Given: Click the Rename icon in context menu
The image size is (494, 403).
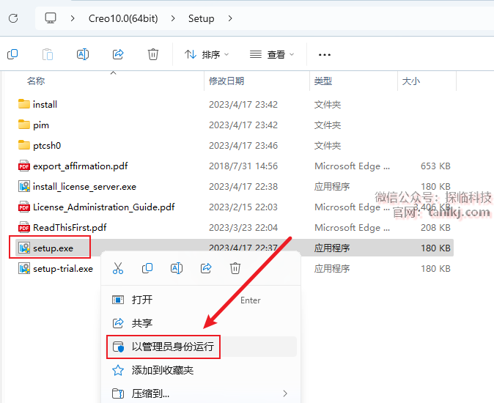Looking at the screenshot, I should click(x=177, y=268).
